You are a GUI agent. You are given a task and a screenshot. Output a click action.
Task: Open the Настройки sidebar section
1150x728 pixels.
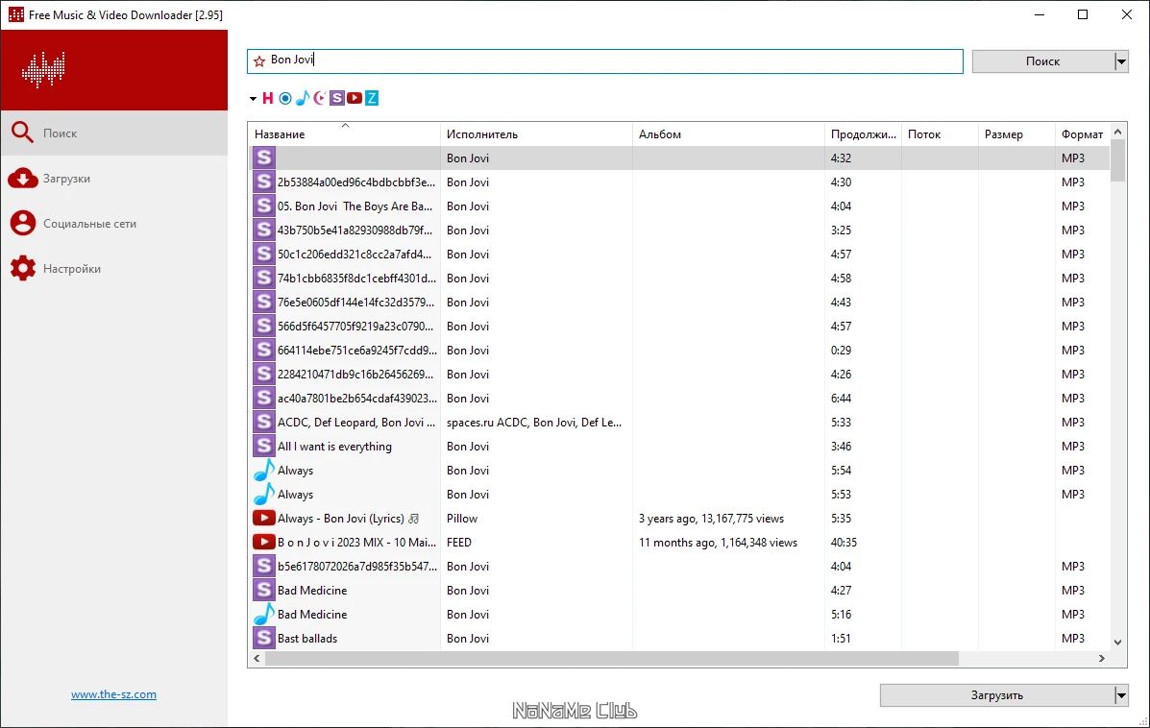pos(114,268)
